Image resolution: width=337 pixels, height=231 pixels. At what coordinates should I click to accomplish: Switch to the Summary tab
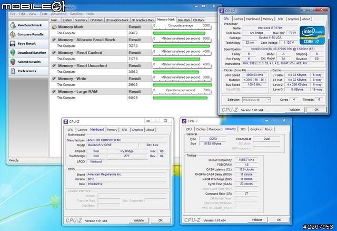[81, 20]
